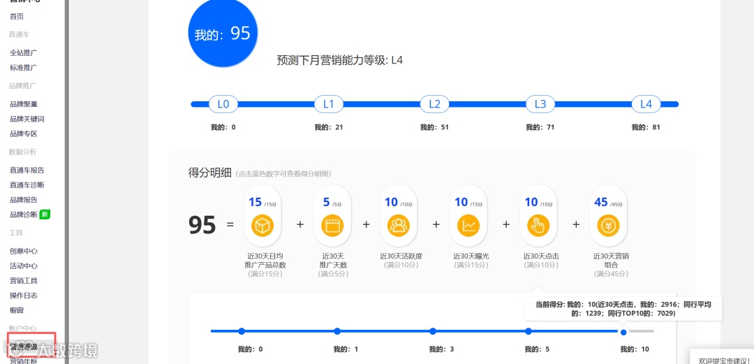
Task: Open 全站推广 in the sidebar
Action: pos(24,52)
